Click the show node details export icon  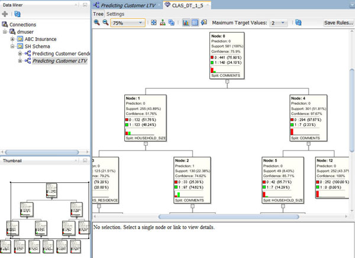pyautogui.click(x=204, y=22)
